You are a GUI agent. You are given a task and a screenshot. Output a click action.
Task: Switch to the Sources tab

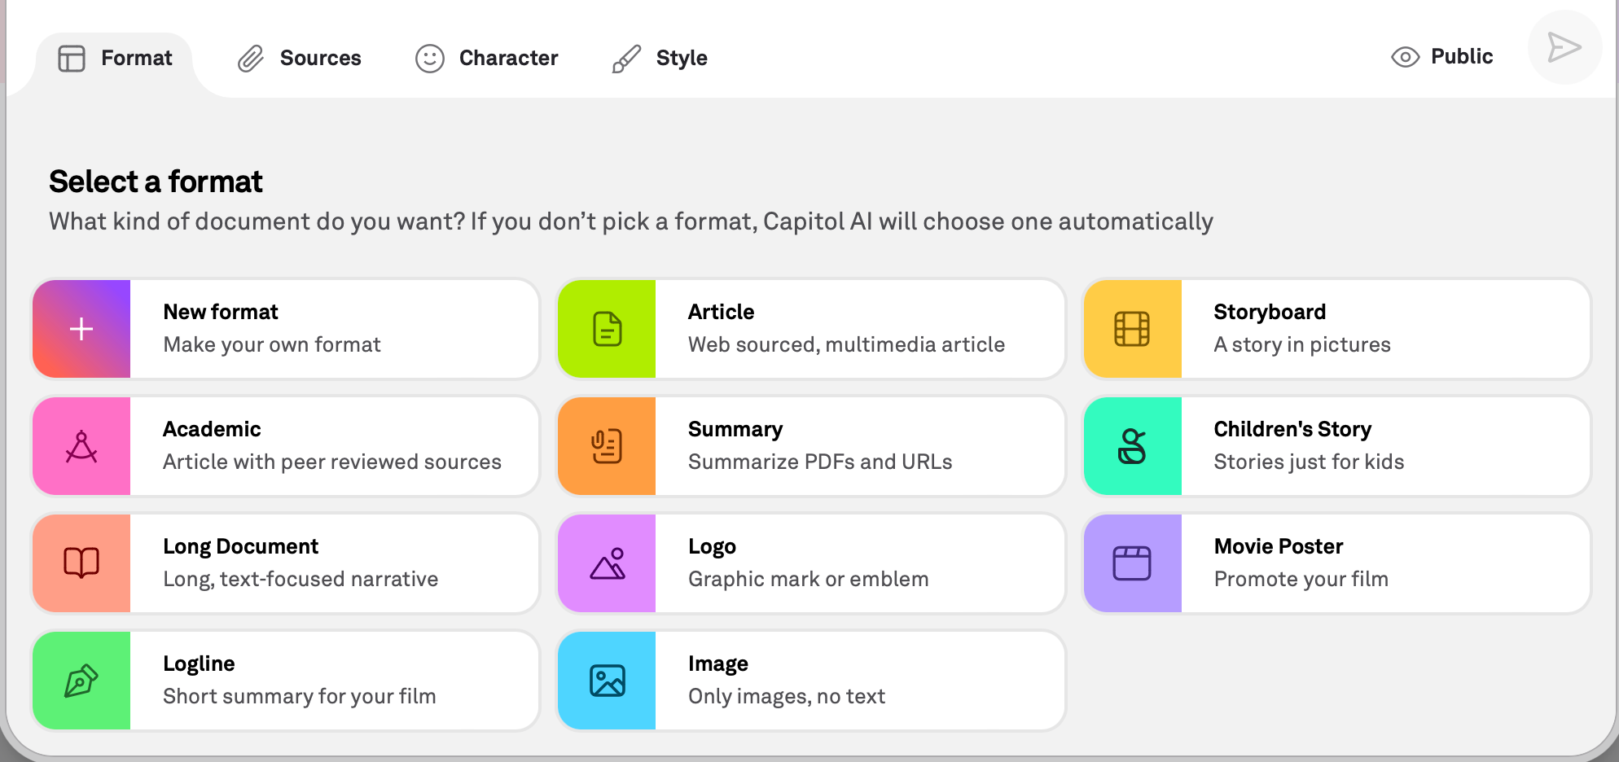300,58
